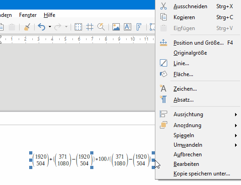This screenshot has height=185, width=241.
Task: Open Position und Größe dialog entry
Action: click(x=198, y=43)
